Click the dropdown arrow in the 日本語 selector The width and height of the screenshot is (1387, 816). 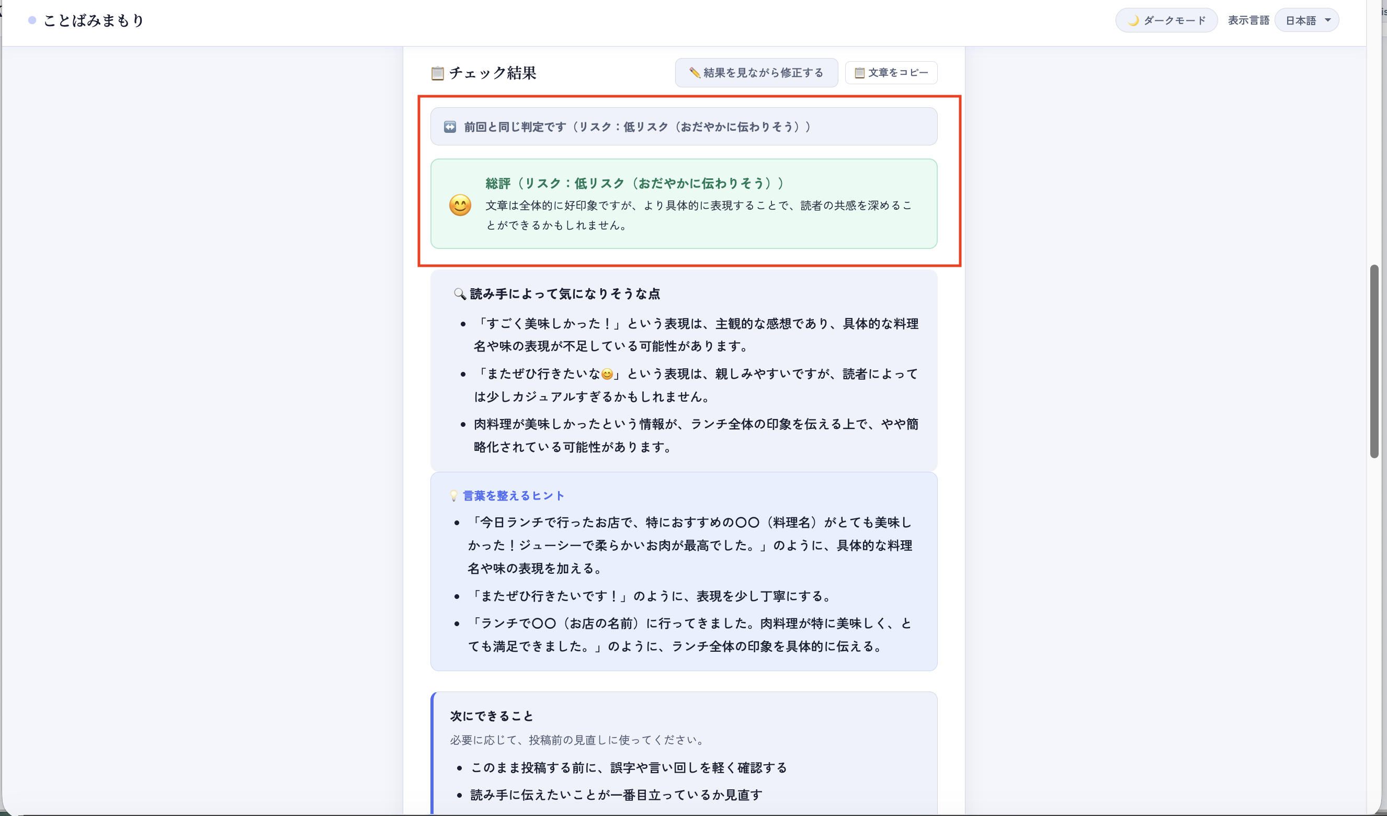[1327, 20]
